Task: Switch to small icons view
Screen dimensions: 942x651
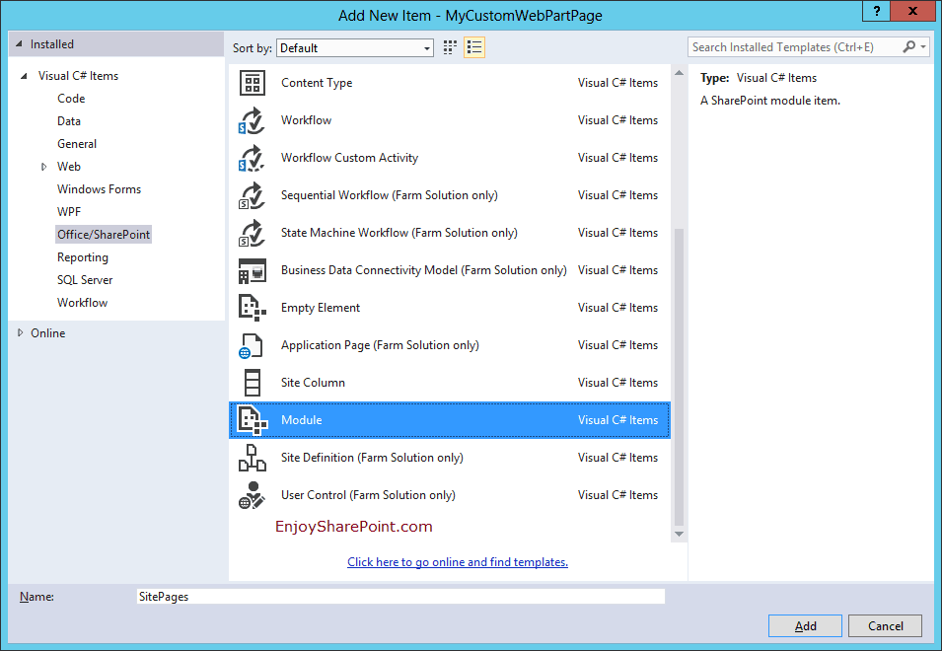Action: (x=449, y=46)
